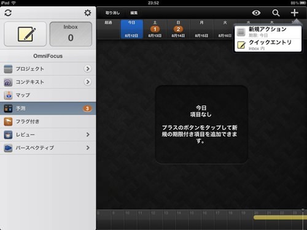Click the レビュー coffee cup icon

coord(8,135)
